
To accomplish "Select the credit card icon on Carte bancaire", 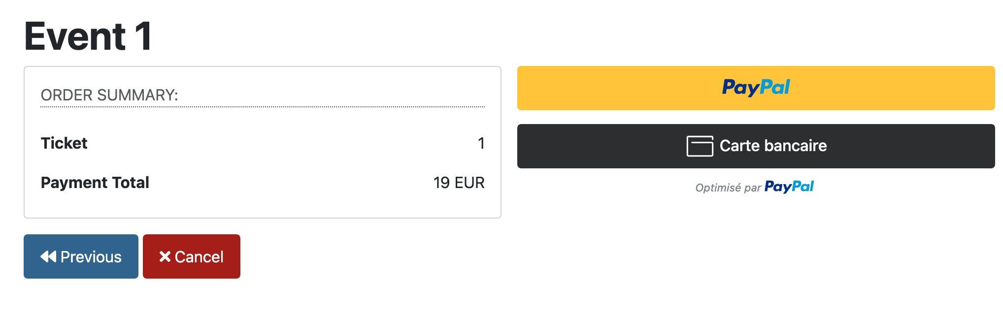I will [700, 146].
